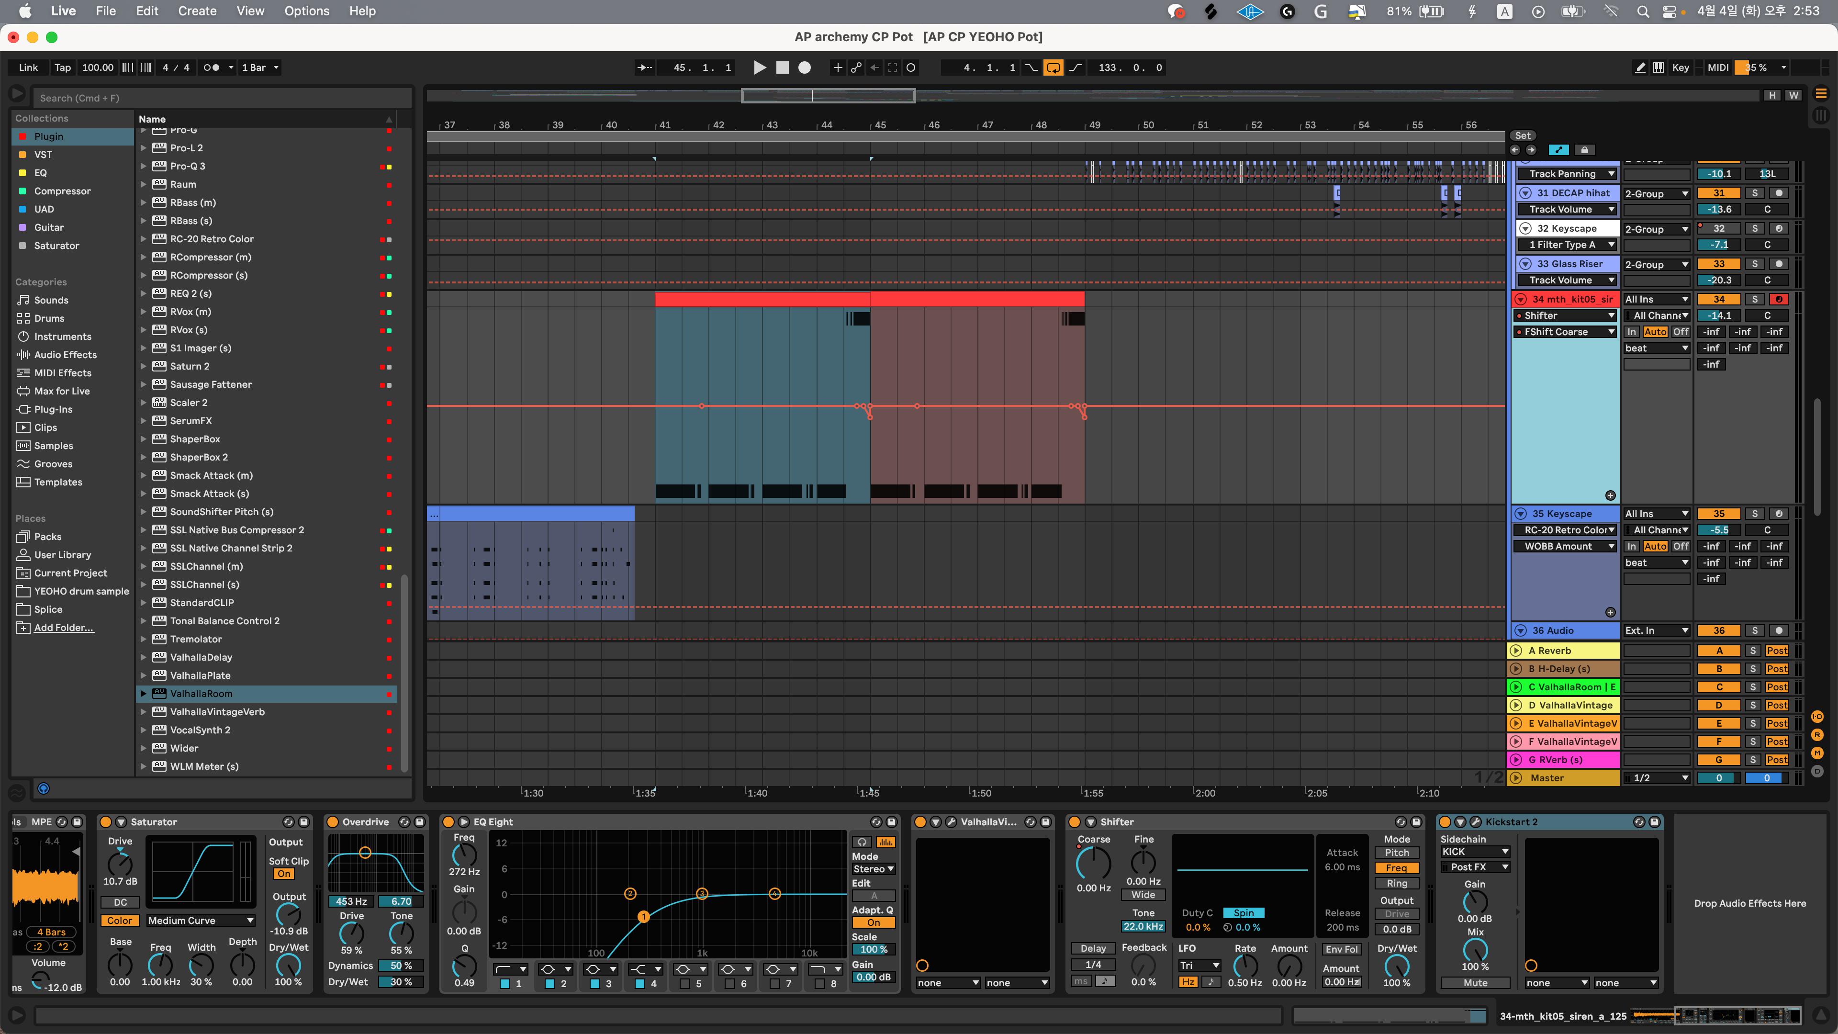
Task: Expand the Saturn 2 plugin entry
Action: pyautogui.click(x=144, y=367)
